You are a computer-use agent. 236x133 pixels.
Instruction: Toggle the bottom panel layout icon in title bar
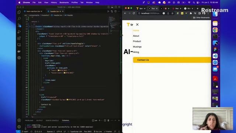112,7
